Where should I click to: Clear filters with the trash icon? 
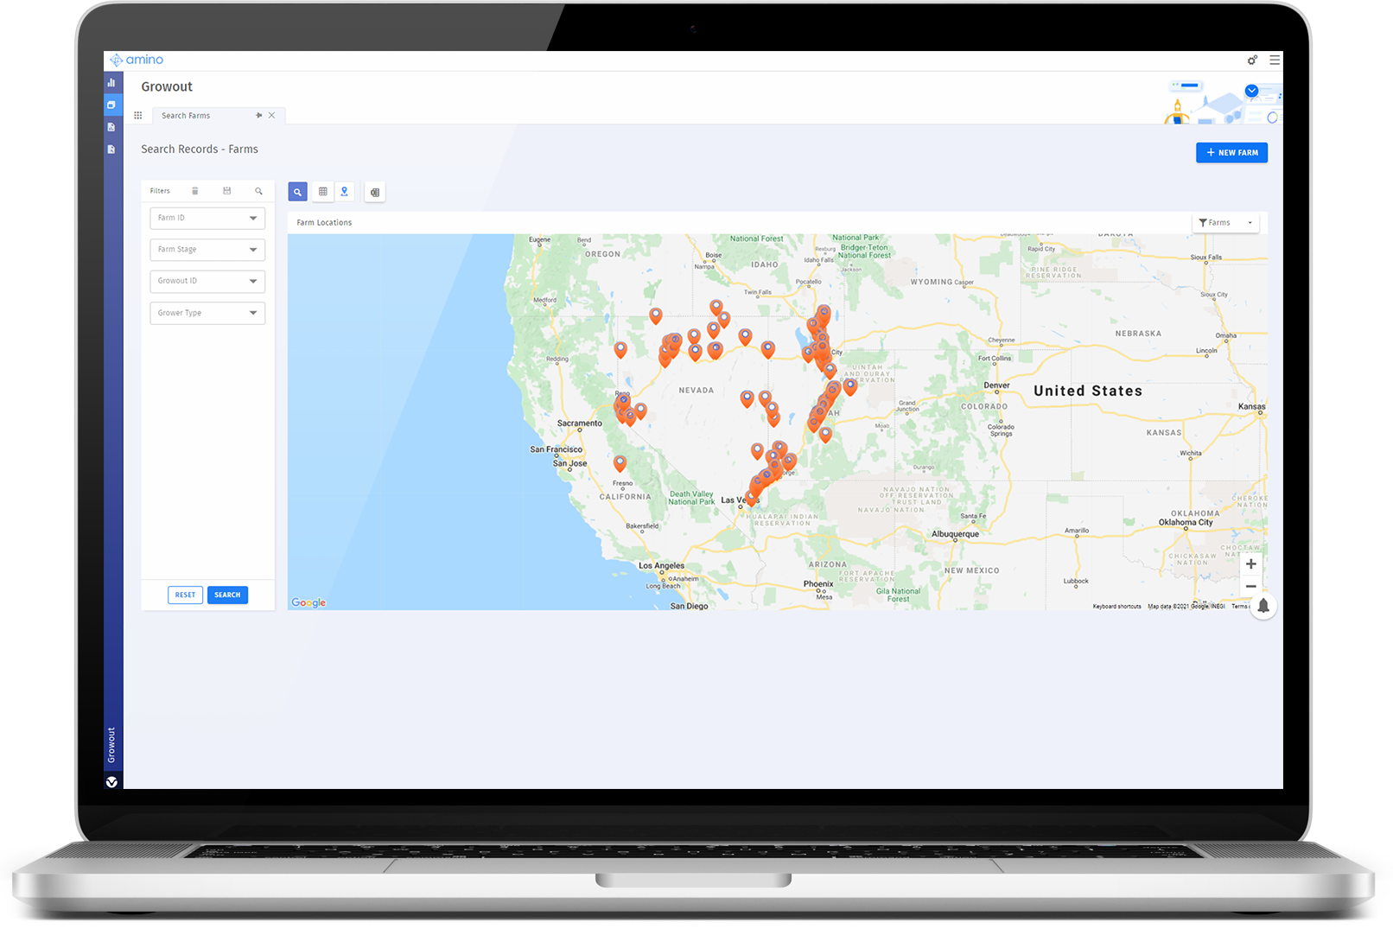[195, 191]
